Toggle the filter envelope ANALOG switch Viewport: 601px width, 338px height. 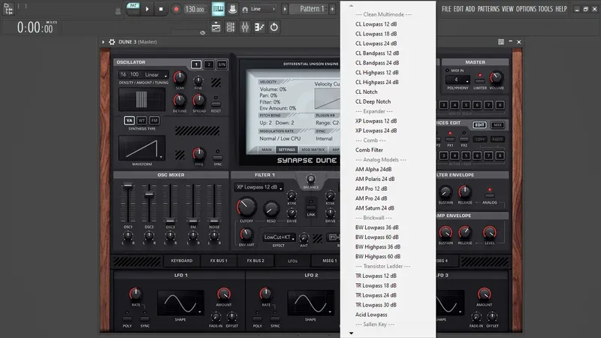tap(490, 195)
